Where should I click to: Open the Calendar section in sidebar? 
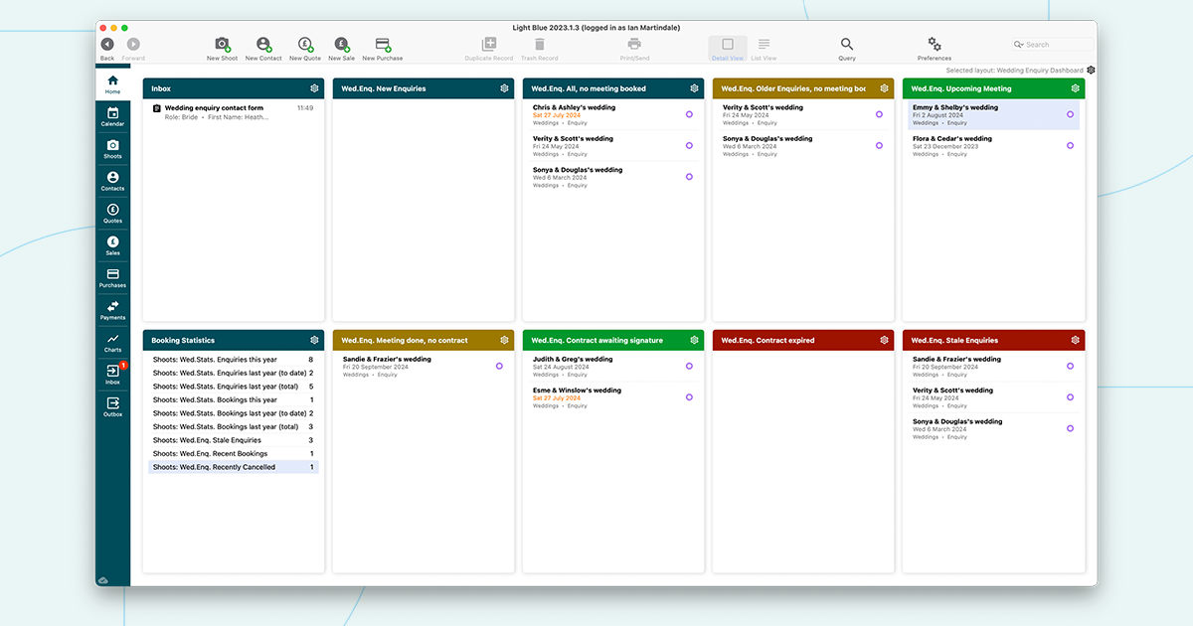[x=112, y=116]
